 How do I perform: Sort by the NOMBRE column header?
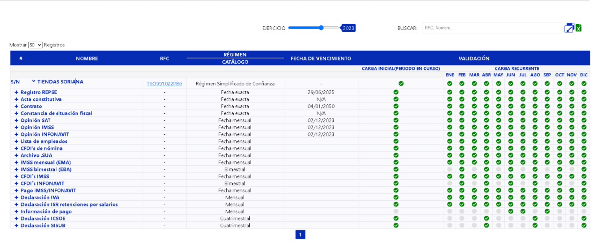click(x=87, y=58)
